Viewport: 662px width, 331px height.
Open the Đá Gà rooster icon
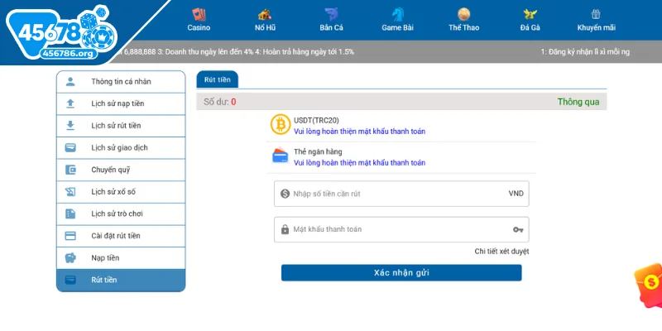tap(530, 14)
